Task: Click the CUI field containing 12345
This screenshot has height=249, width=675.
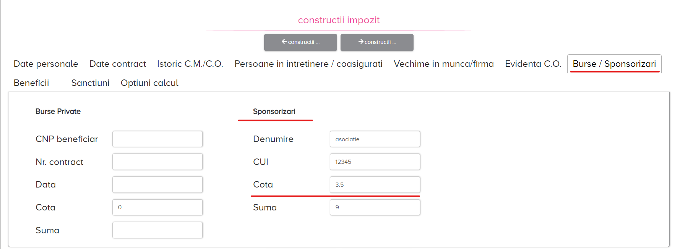Action: [x=375, y=162]
